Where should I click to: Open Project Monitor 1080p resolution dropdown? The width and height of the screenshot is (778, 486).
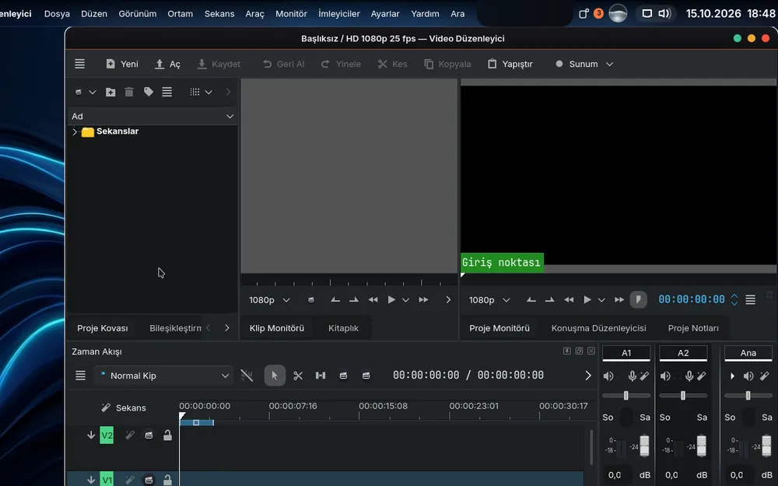[x=489, y=300]
